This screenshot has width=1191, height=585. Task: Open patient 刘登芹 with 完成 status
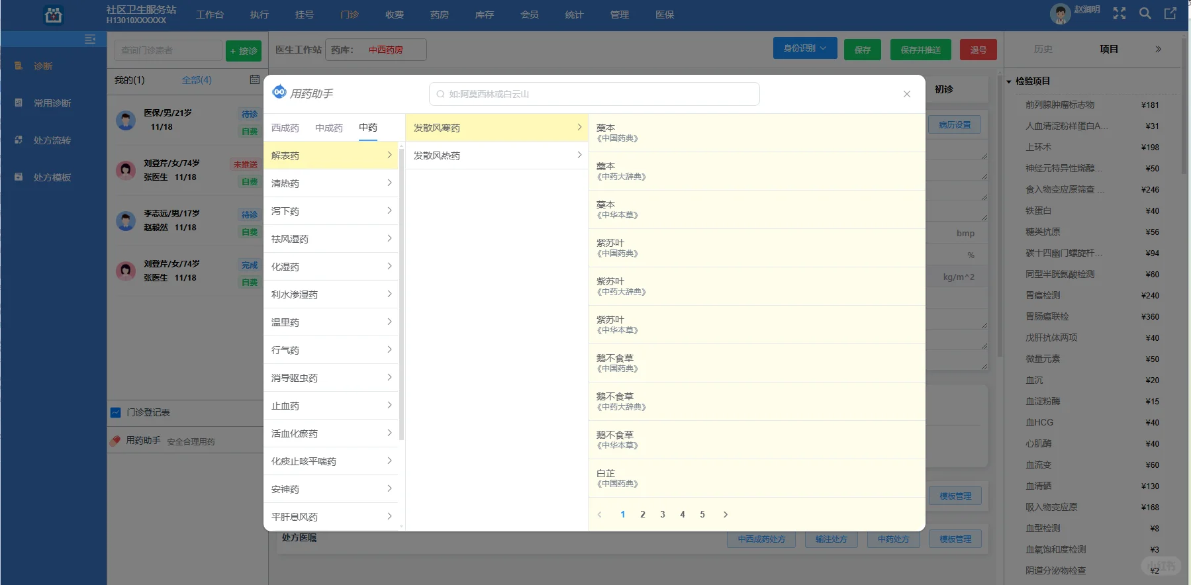(x=187, y=271)
